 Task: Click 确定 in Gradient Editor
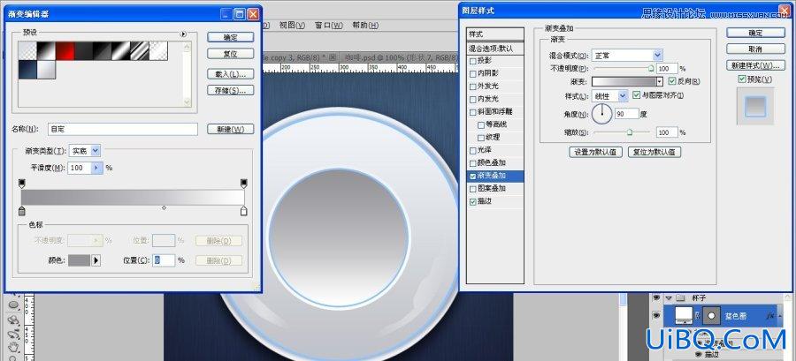(x=231, y=37)
